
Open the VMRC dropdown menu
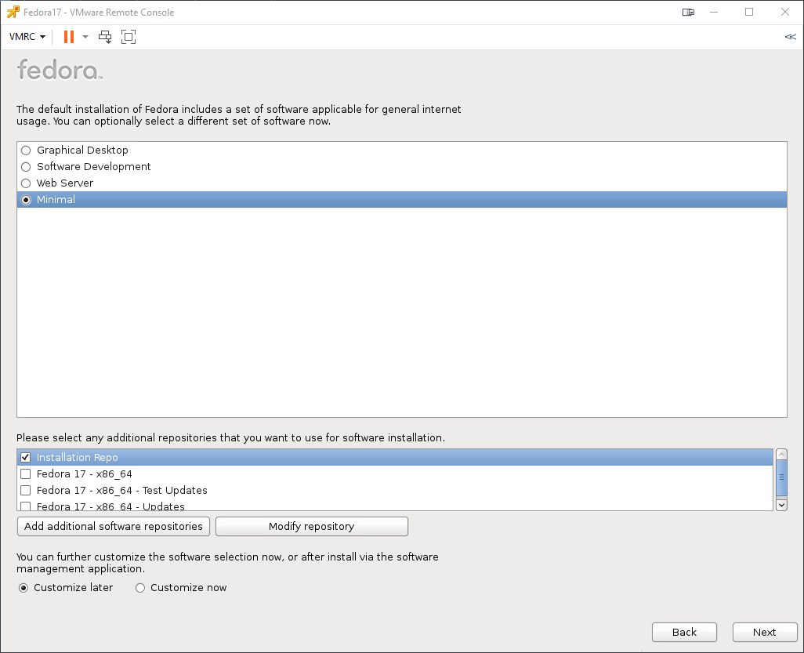[x=27, y=37]
